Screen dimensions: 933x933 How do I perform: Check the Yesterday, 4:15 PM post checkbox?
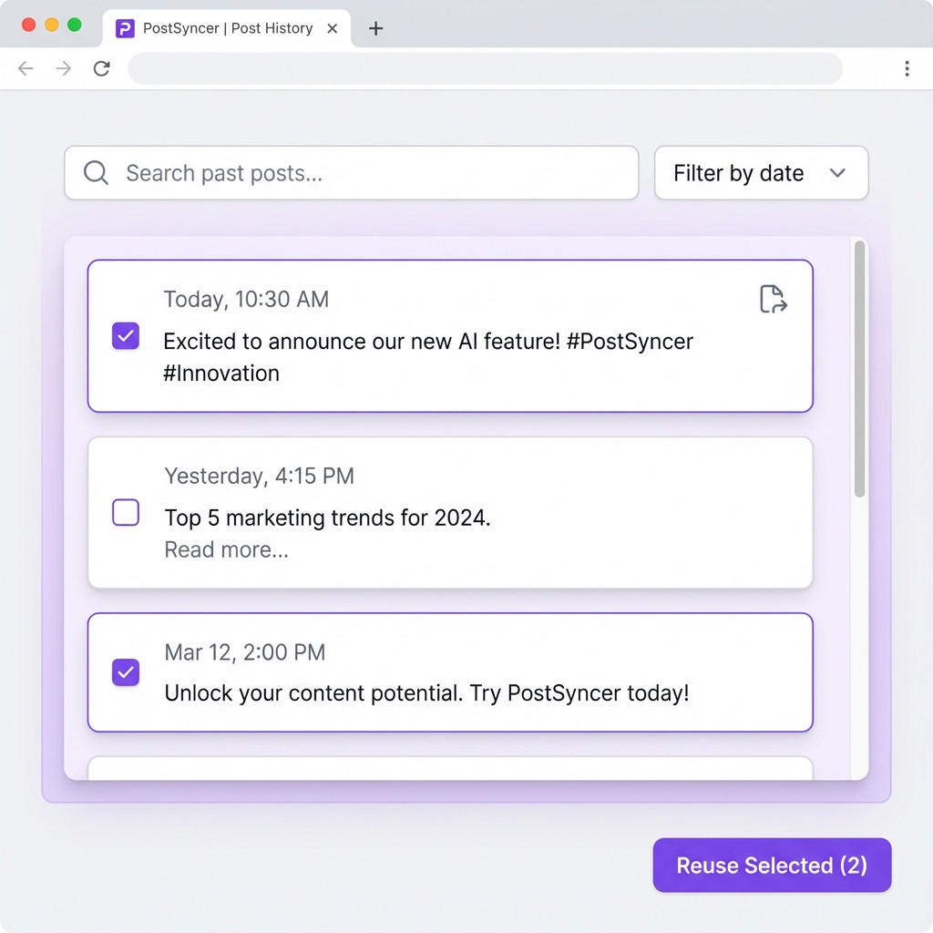point(126,512)
